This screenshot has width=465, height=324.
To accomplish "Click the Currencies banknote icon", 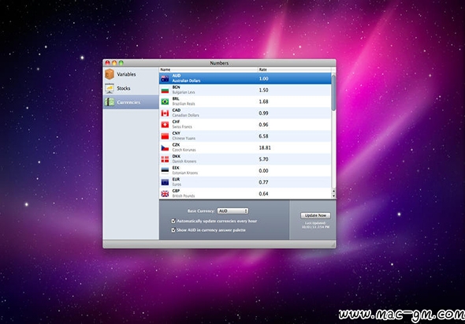I will [110, 102].
